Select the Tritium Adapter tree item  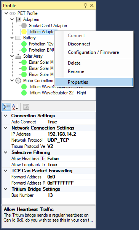pyautogui.click(x=42, y=32)
